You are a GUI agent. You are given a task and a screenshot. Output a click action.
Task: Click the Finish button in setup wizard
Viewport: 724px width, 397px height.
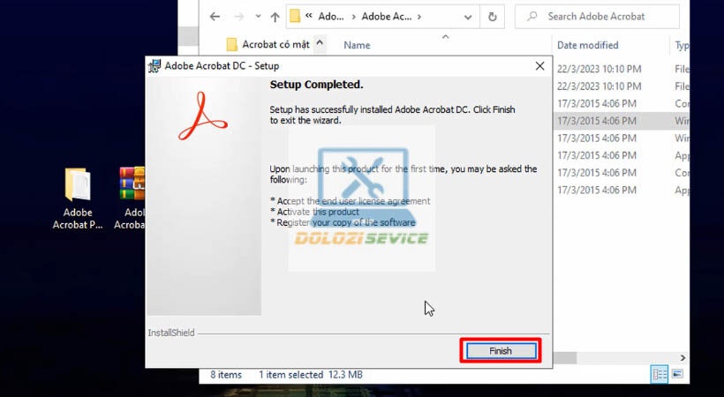point(501,351)
